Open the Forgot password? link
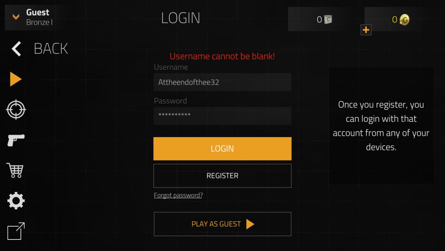The width and height of the screenshot is (445, 251). 178,195
